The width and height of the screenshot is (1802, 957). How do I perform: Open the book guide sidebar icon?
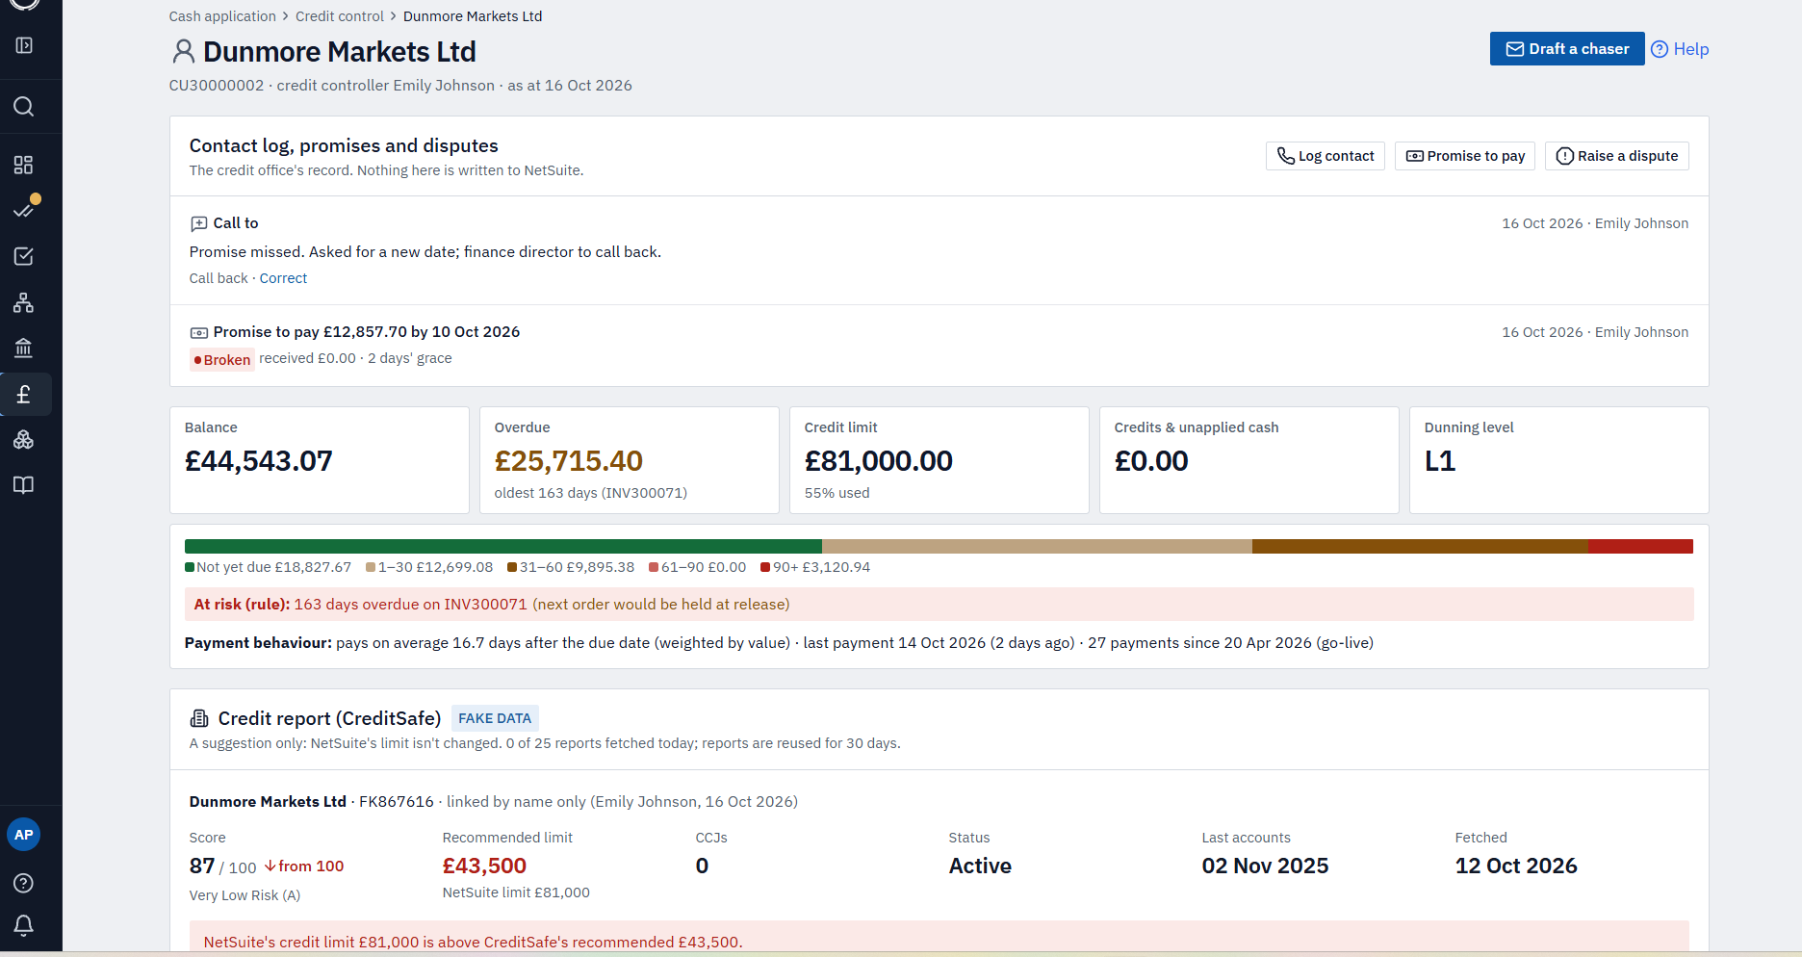click(x=24, y=485)
